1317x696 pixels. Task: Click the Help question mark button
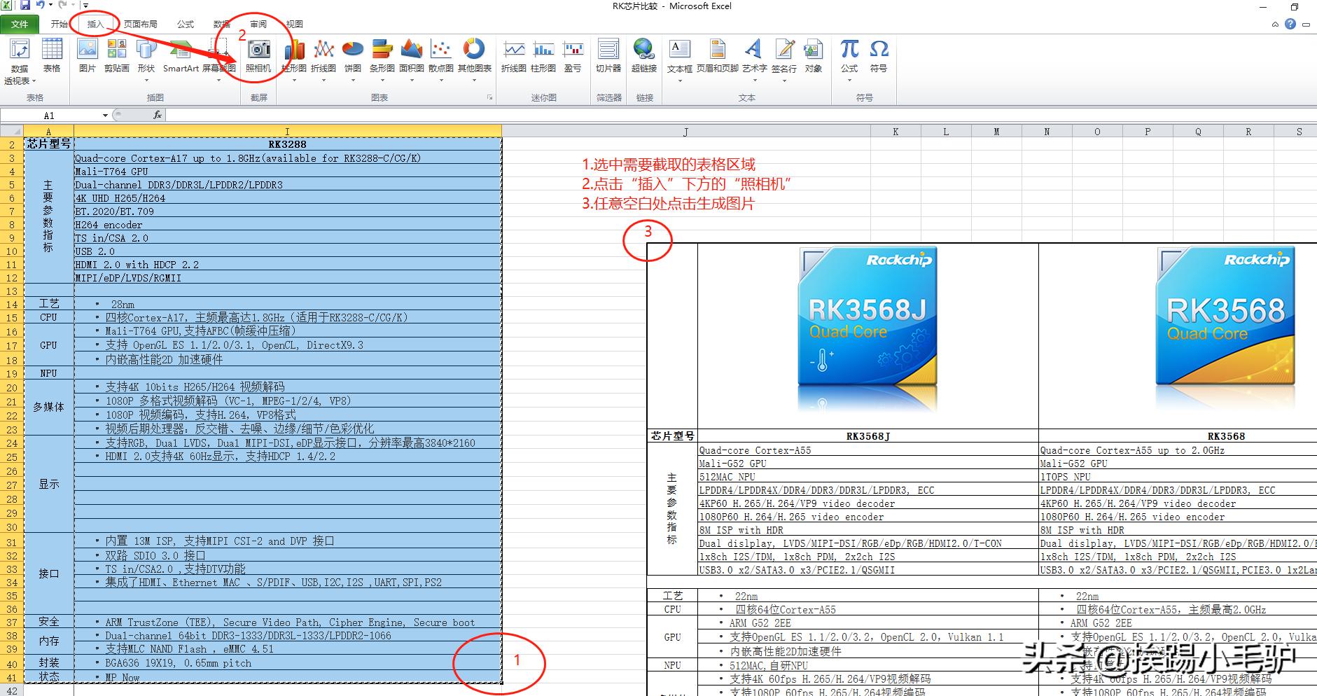(1290, 25)
